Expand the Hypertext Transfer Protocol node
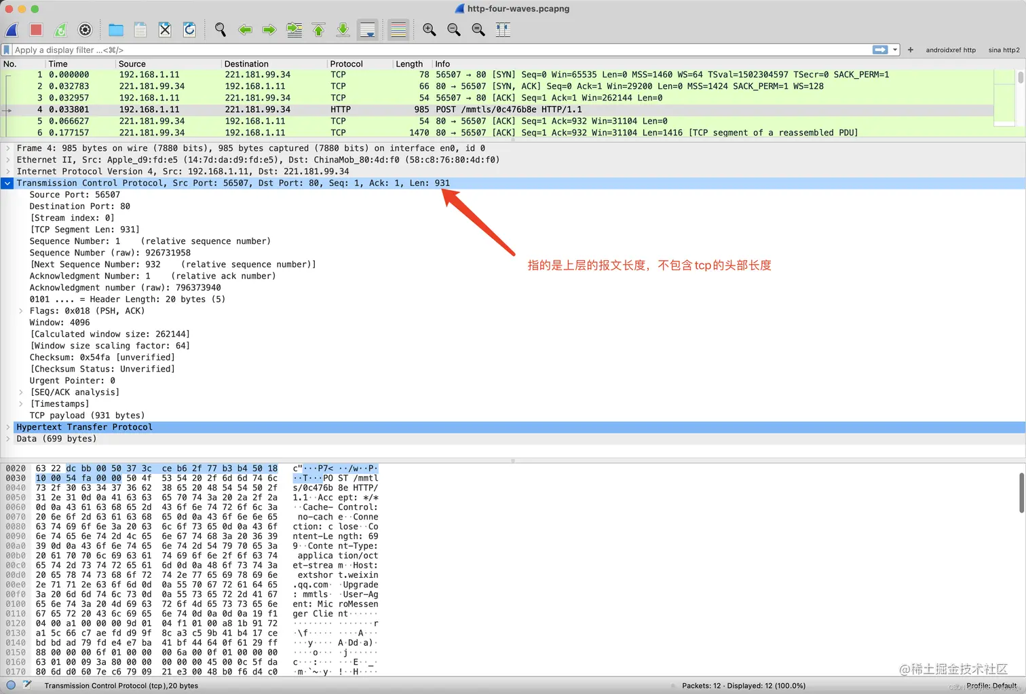 point(8,427)
